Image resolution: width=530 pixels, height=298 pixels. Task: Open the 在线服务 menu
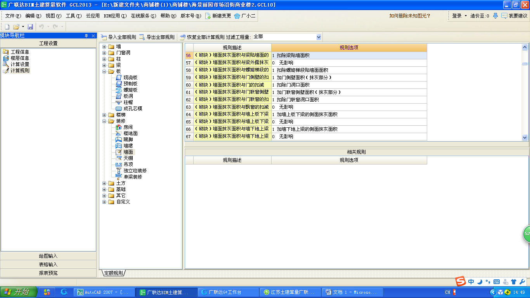(x=144, y=16)
